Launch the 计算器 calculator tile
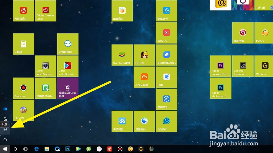Image resolution: width=273 pixels, height=153 pixels. [23, 44]
